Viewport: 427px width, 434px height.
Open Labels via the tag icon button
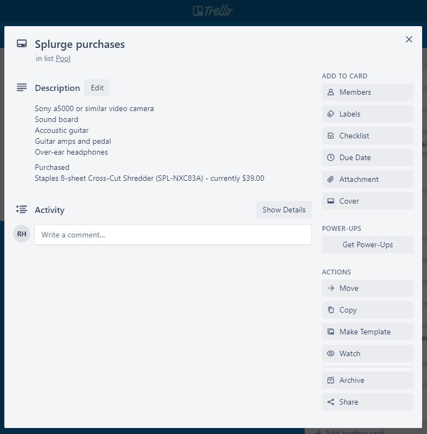[x=367, y=114]
